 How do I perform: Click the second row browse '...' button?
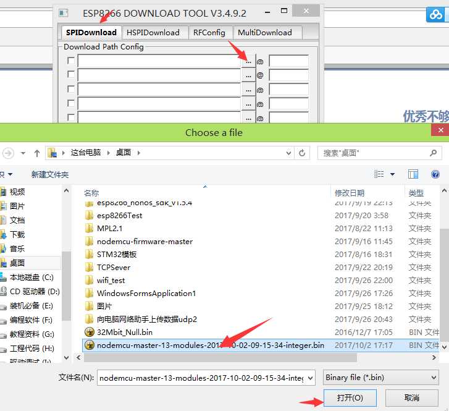click(248, 75)
